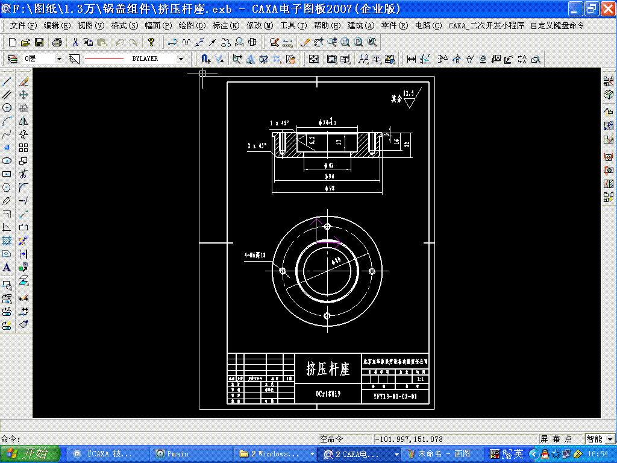The image size is (617, 463).
Task: Open the 智能 snap mode dropdown
Action: (x=610, y=439)
